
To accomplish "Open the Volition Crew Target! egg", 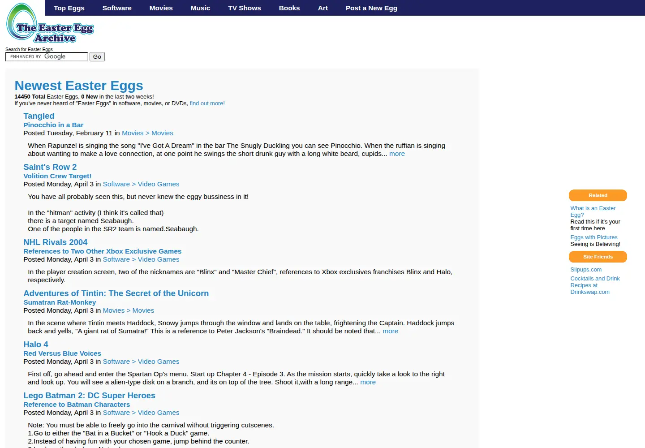I will coord(57,176).
